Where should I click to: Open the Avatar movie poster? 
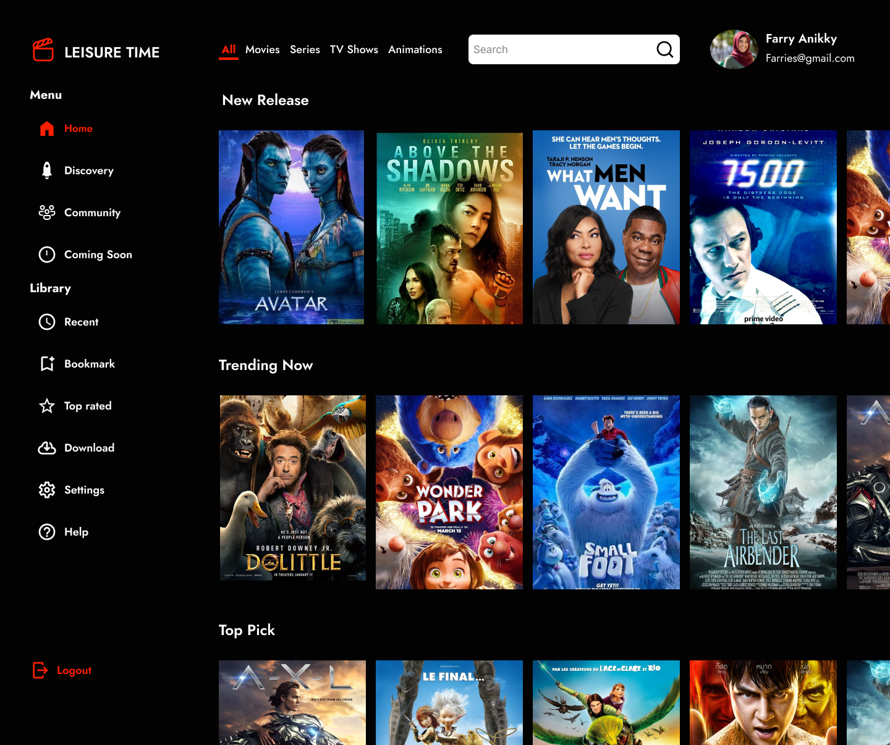click(292, 227)
